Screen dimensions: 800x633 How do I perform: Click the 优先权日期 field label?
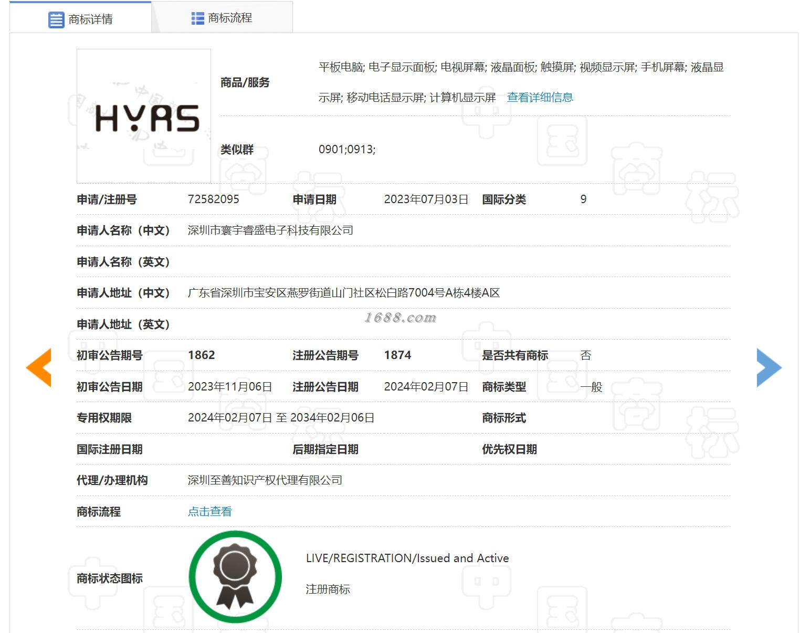click(509, 449)
